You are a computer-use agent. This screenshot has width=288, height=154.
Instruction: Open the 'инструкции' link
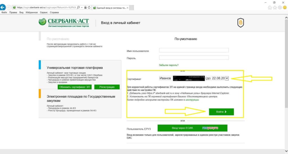[x=192, y=100]
